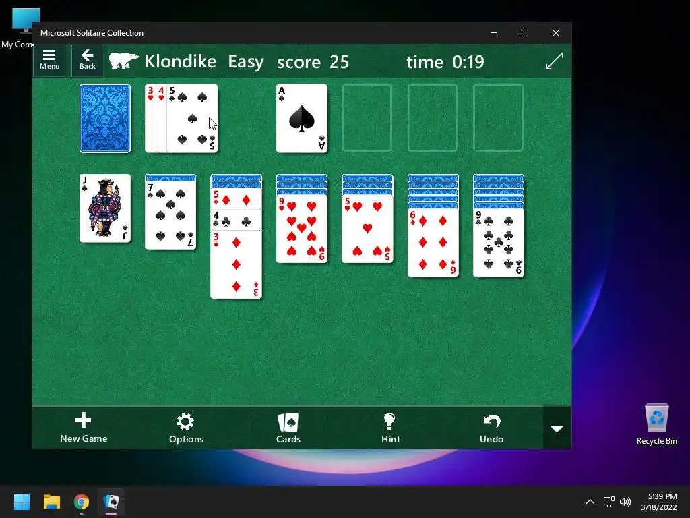Select the 5 of diamonds card
Screen dimensions: 690x518
point(237,200)
